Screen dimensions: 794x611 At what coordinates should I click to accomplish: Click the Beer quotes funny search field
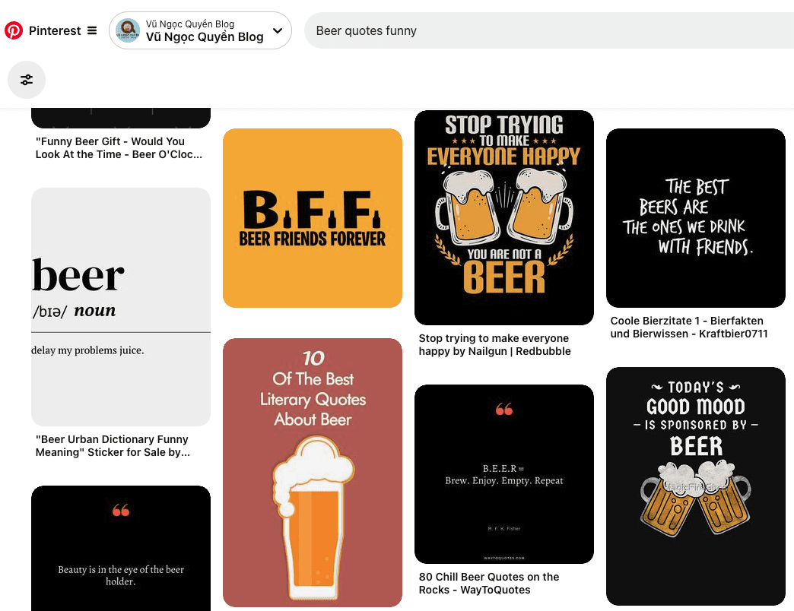point(549,30)
